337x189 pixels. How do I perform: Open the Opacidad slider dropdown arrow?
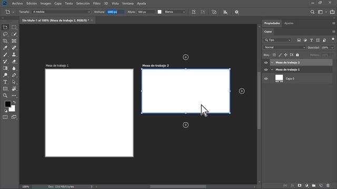pyautogui.click(x=332, y=48)
